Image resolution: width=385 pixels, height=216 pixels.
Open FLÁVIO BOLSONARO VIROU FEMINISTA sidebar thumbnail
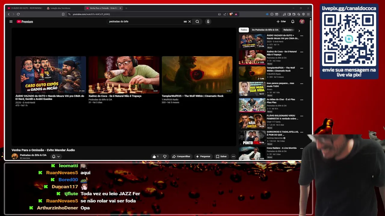252,121
